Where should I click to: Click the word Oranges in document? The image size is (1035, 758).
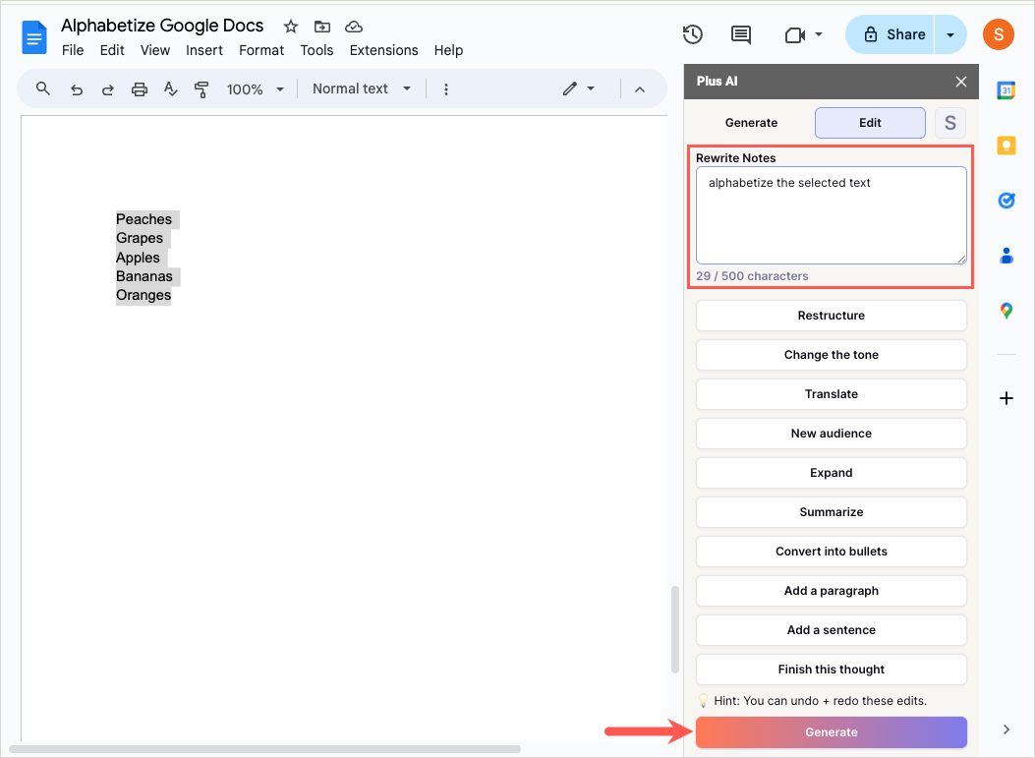click(144, 295)
